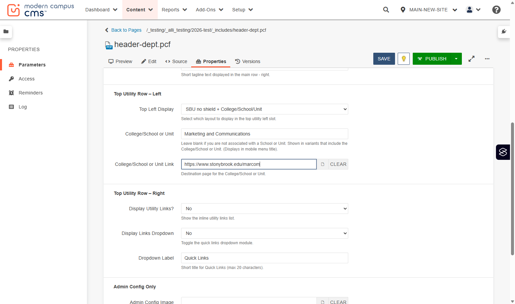Open the global search magnifier icon
515x304 pixels.
[x=386, y=10]
